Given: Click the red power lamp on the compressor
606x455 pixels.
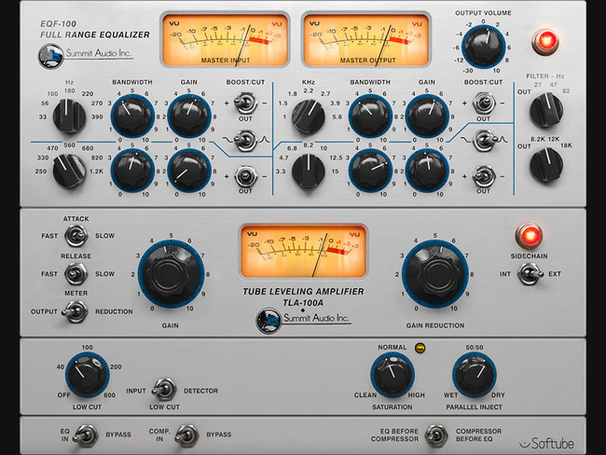Looking at the screenshot, I should pos(529,235).
